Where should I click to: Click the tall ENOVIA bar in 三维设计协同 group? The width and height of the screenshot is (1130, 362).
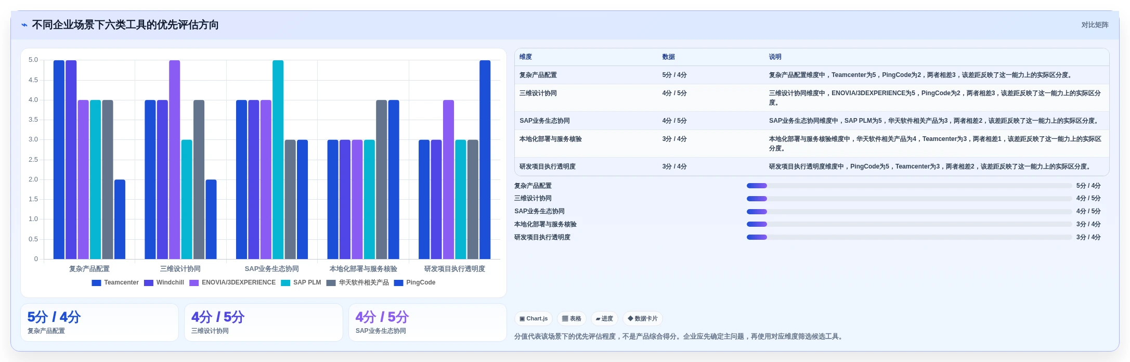[175, 160]
